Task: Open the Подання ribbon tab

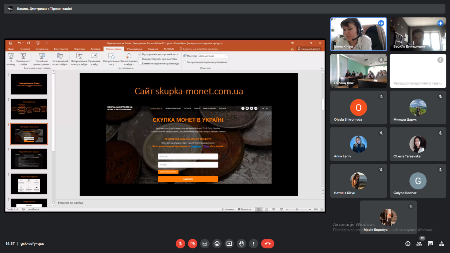Action: pyautogui.click(x=153, y=49)
